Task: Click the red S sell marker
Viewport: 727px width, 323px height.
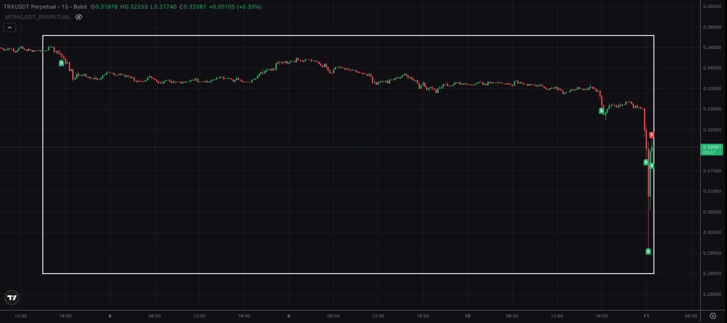Action: tap(652, 135)
